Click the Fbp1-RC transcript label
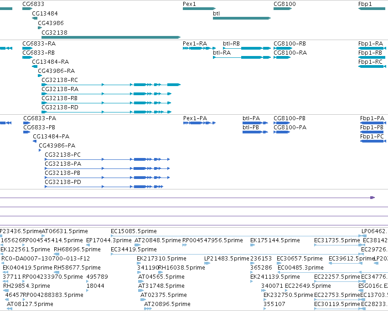The width and height of the screenshot is (388, 311). click(x=370, y=62)
